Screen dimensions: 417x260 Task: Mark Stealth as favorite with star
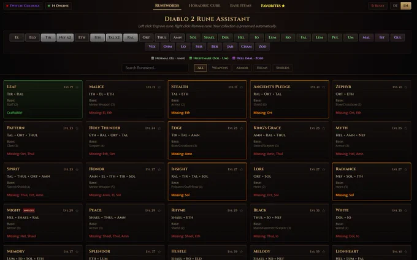pyautogui.click(x=241, y=87)
